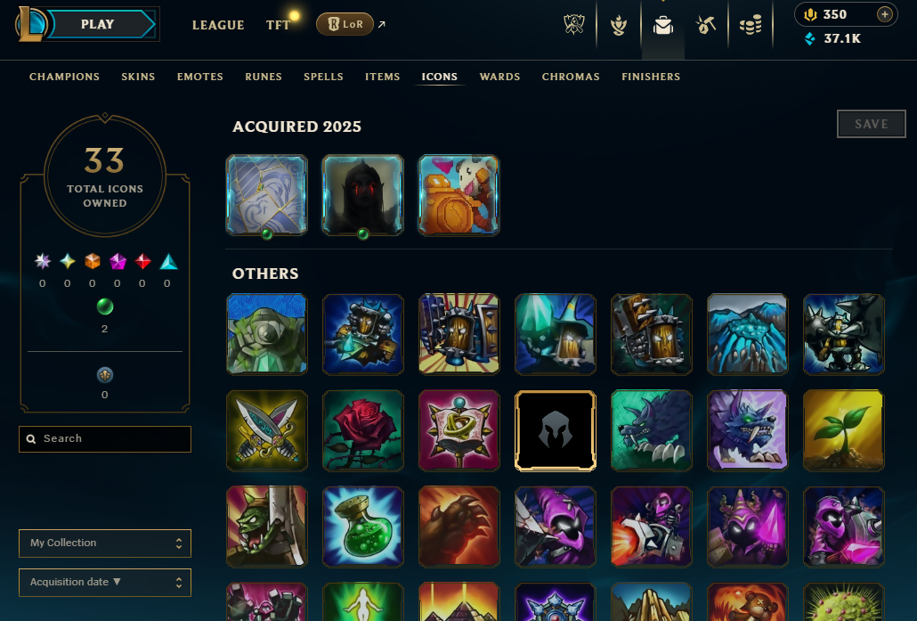Select the green seedling sprout icon
Image resolution: width=917 pixels, height=621 pixels.
coord(843,430)
